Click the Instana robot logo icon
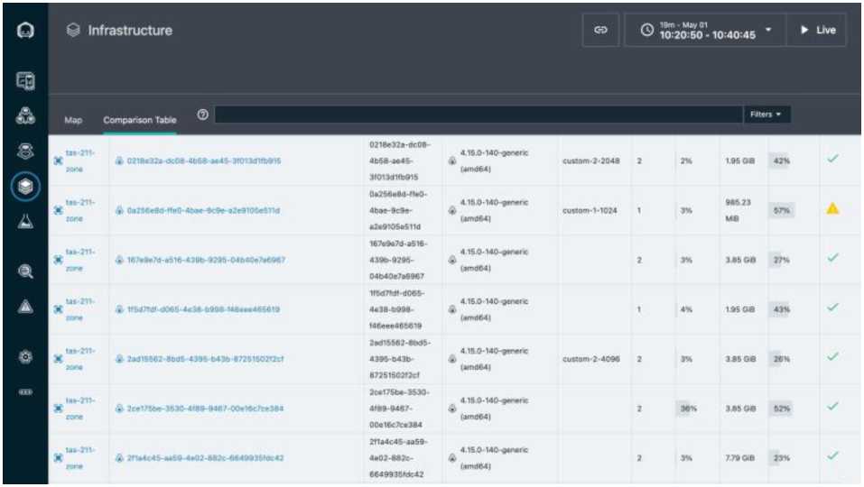864x487 pixels. tap(26, 30)
